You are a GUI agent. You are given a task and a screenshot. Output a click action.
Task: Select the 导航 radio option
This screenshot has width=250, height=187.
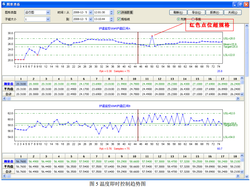193,19
